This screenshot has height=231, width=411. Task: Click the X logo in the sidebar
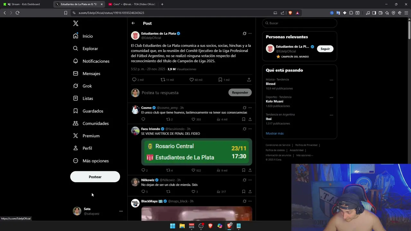[x=76, y=23]
